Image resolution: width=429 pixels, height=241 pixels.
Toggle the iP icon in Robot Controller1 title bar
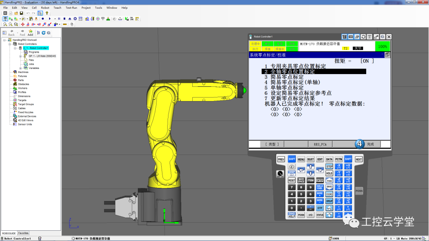tap(357, 36)
